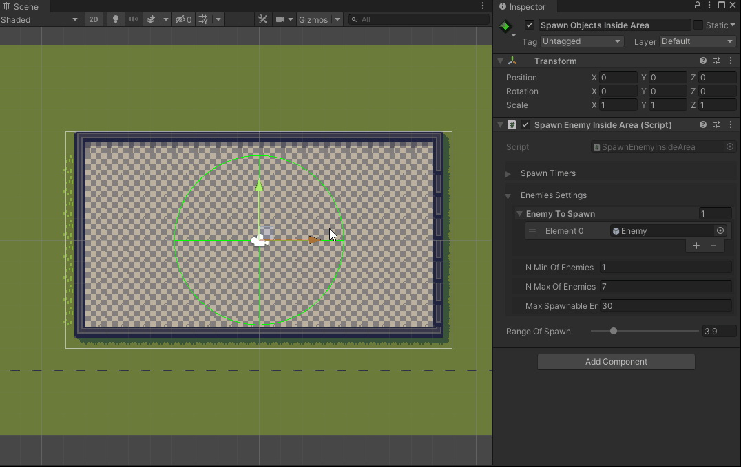Remove list element with the minus icon
Screen dimensions: 741x467
coord(713,246)
